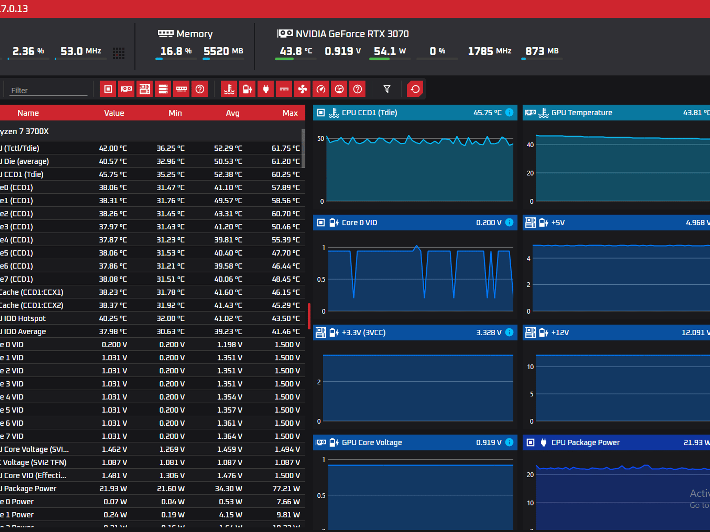Screen dimensions: 710x532
Task: Click the voltage icon on Core 0 VID header
Action: (334, 222)
